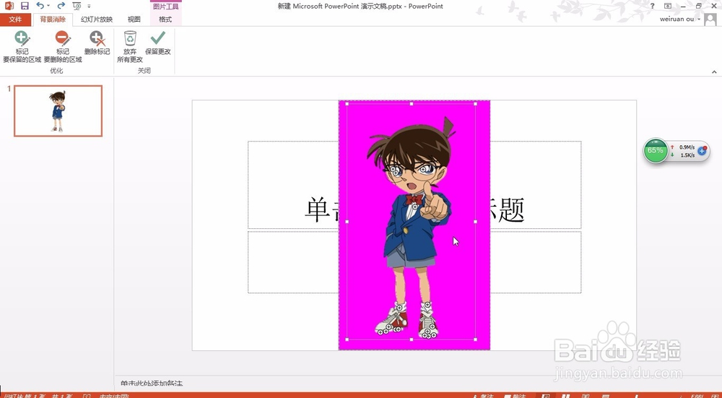This screenshot has height=398, width=722.
Task: Select slide 1 thumbnail in the slide panel
Action: pos(58,111)
